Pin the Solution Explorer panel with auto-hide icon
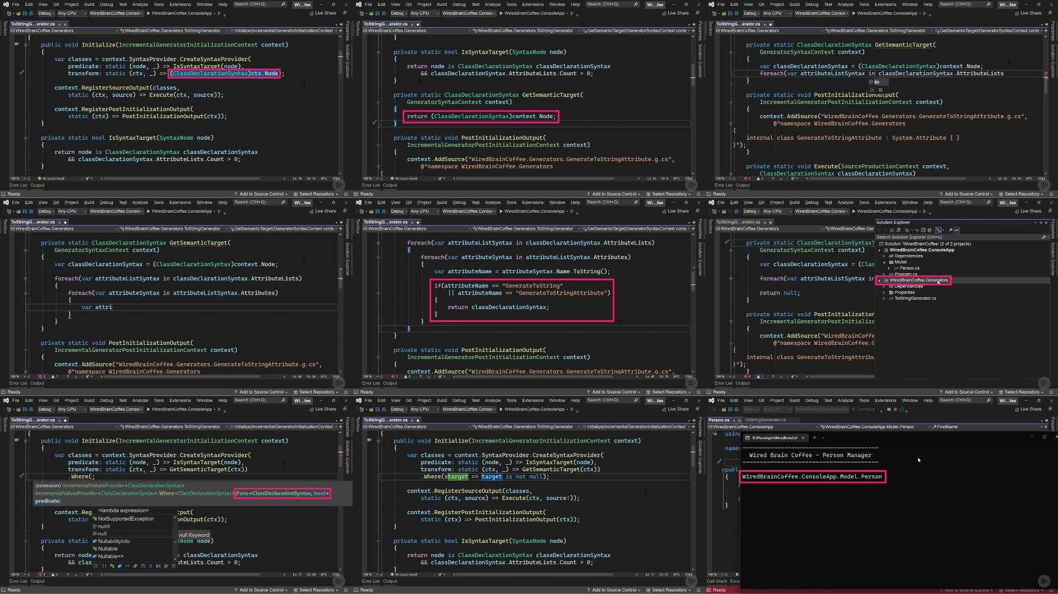The width and height of the screenshot is (1058, 594). [x=1041, y=223]
